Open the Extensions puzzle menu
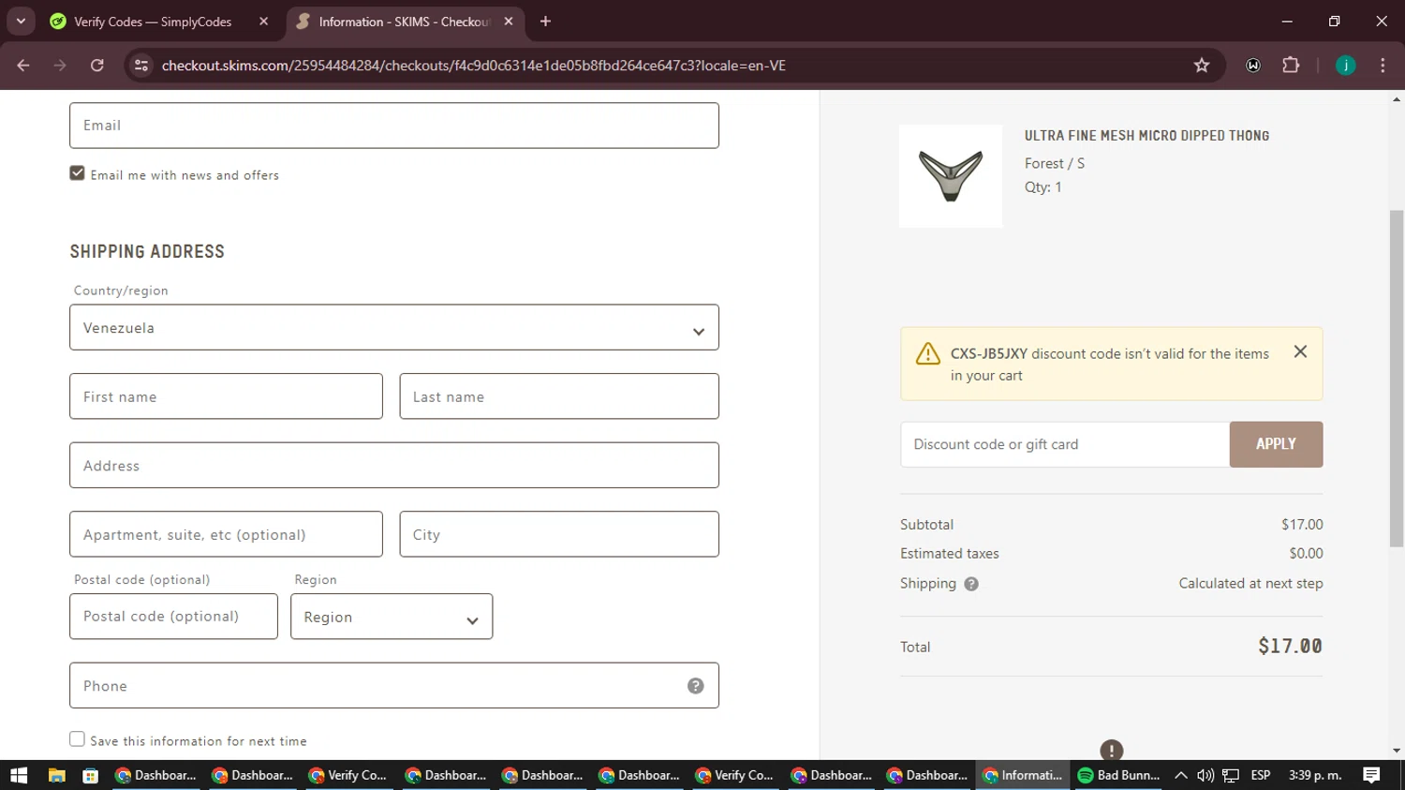Screen dimensions: 1405x790 pyautogui.click(x=1291, y=66)
